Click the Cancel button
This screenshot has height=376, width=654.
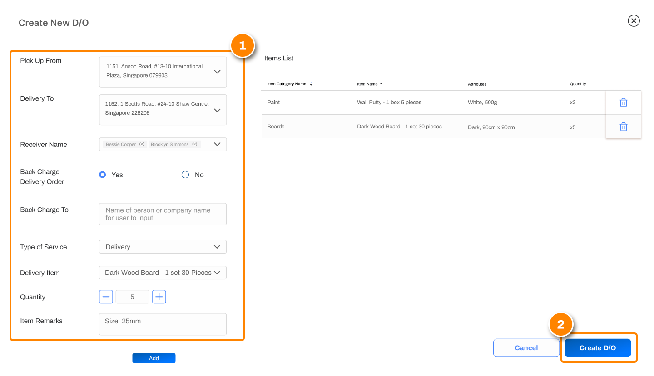click(526, 348)
